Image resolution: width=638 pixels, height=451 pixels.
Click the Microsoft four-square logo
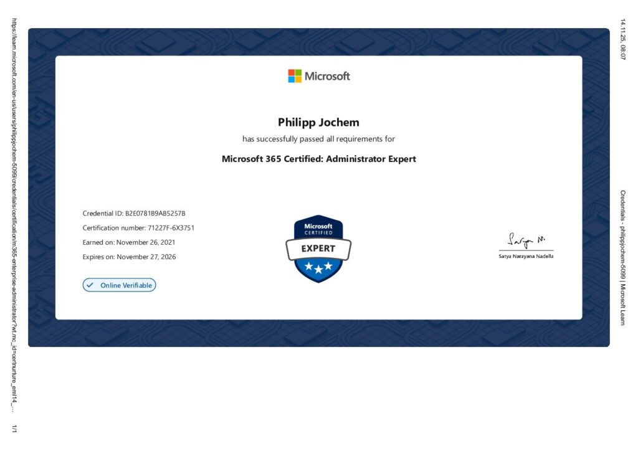click(x=294, y=76)
